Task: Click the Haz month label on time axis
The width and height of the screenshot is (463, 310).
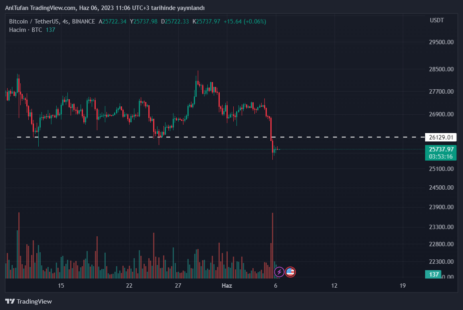Action: pyautogui.click(x=227, y=285)
